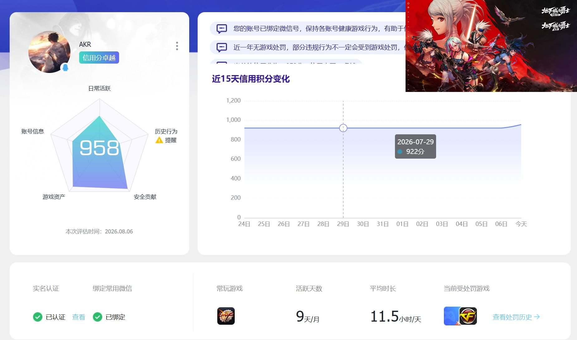Click the 24日 x-axis label

pyautogui.click(x=244, y=224)
